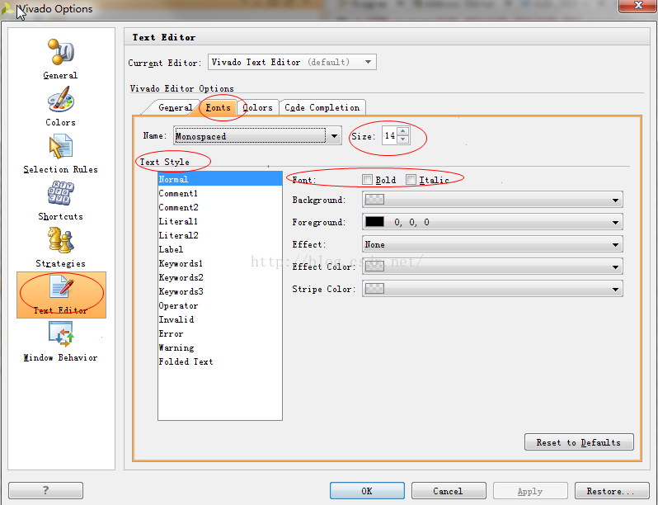Switch to the Colors editor tab
The height and width of the screenshot is (505, 658).
pos(257,107)
